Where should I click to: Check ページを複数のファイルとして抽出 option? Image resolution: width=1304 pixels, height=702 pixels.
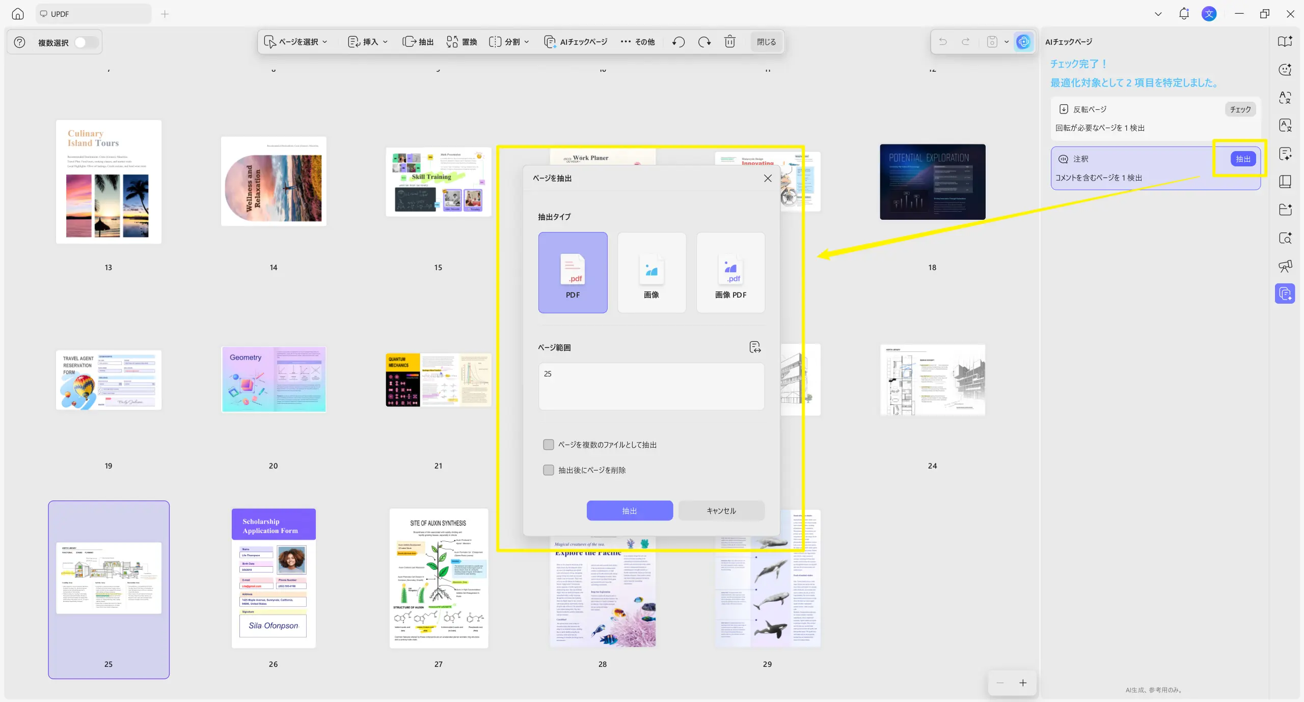click(x=549, y=445)
